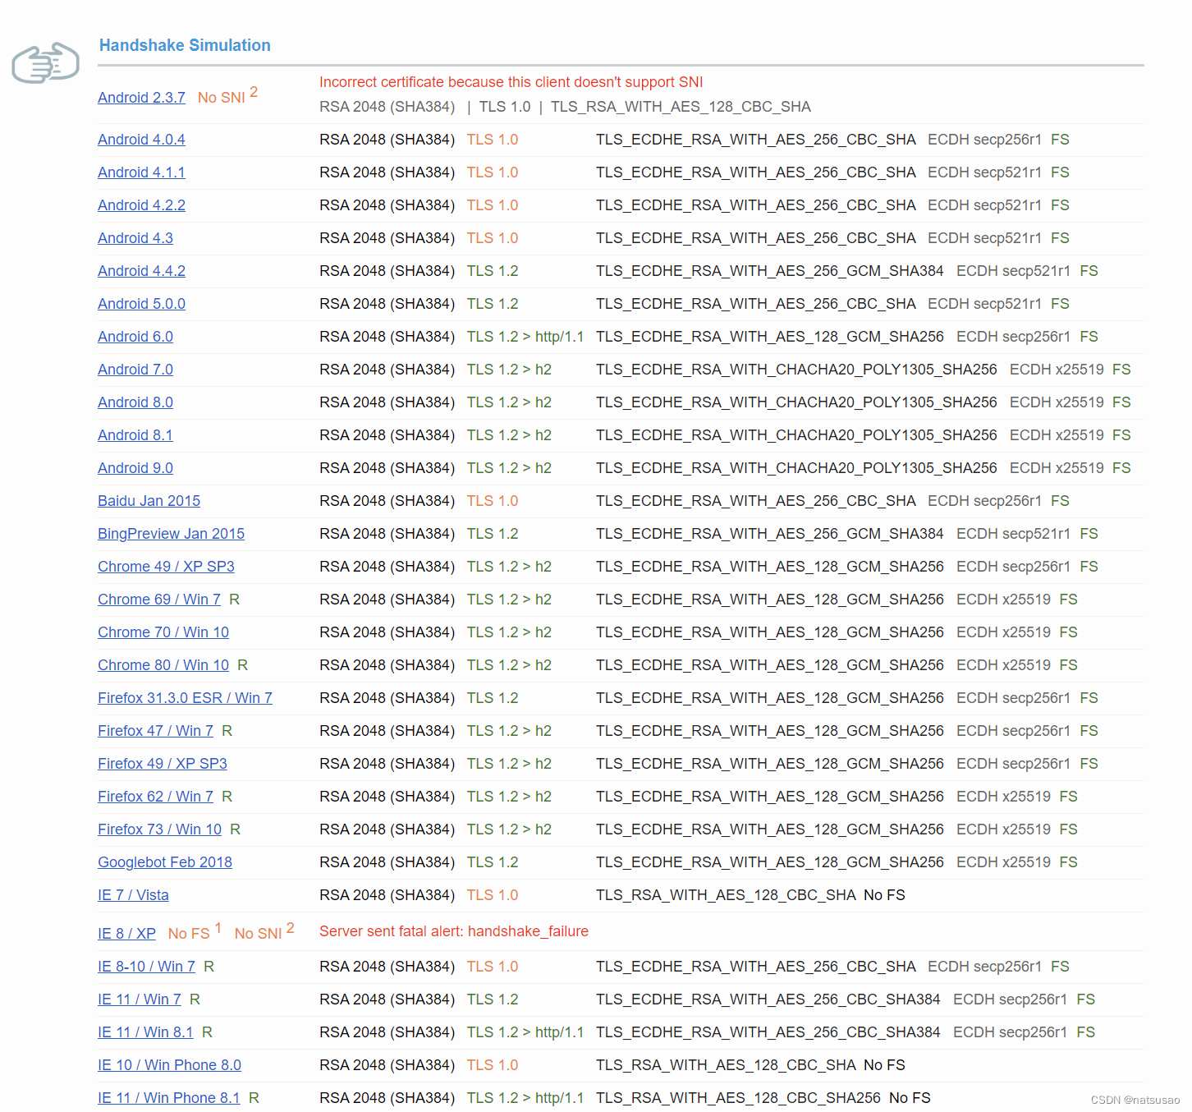
Task: Open the IE 11 / Win Phone 8.1 link
Action: (x=169, y=1098)
